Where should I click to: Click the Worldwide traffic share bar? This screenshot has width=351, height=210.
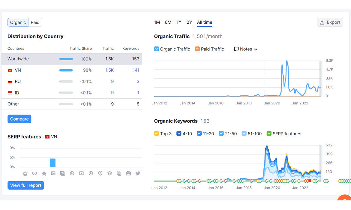pyautogui.click(x=66, y=59)
